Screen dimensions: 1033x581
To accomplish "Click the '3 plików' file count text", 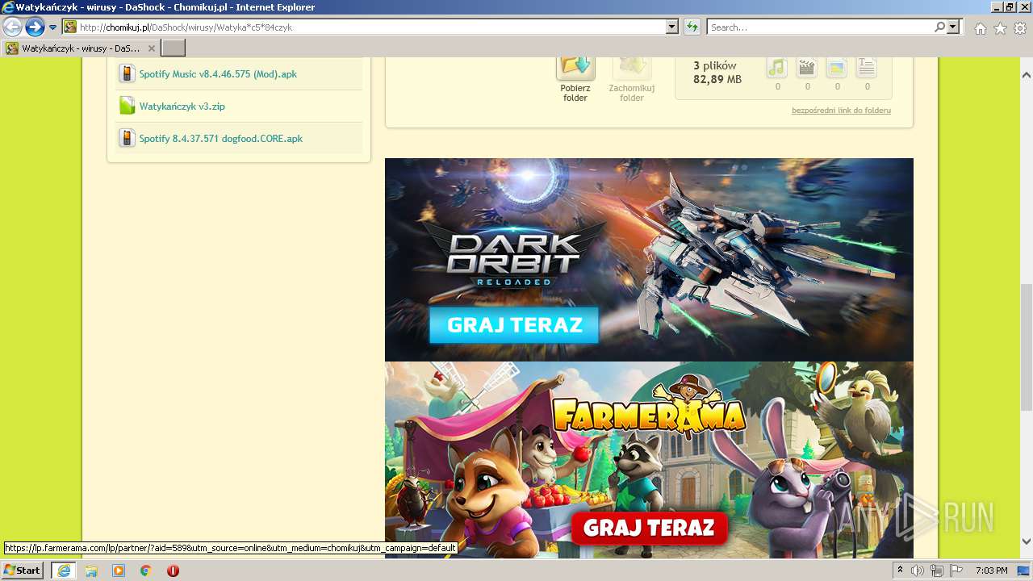I will pos(715,66).
